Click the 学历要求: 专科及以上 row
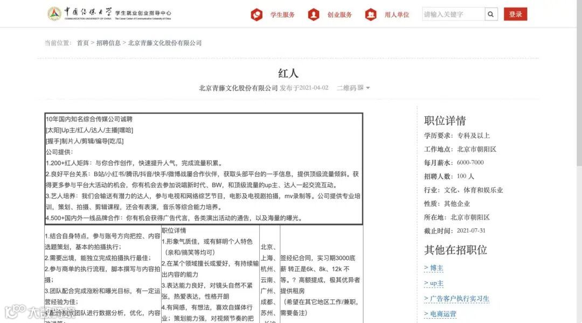The image size is (582, 323). coord(457,136)
